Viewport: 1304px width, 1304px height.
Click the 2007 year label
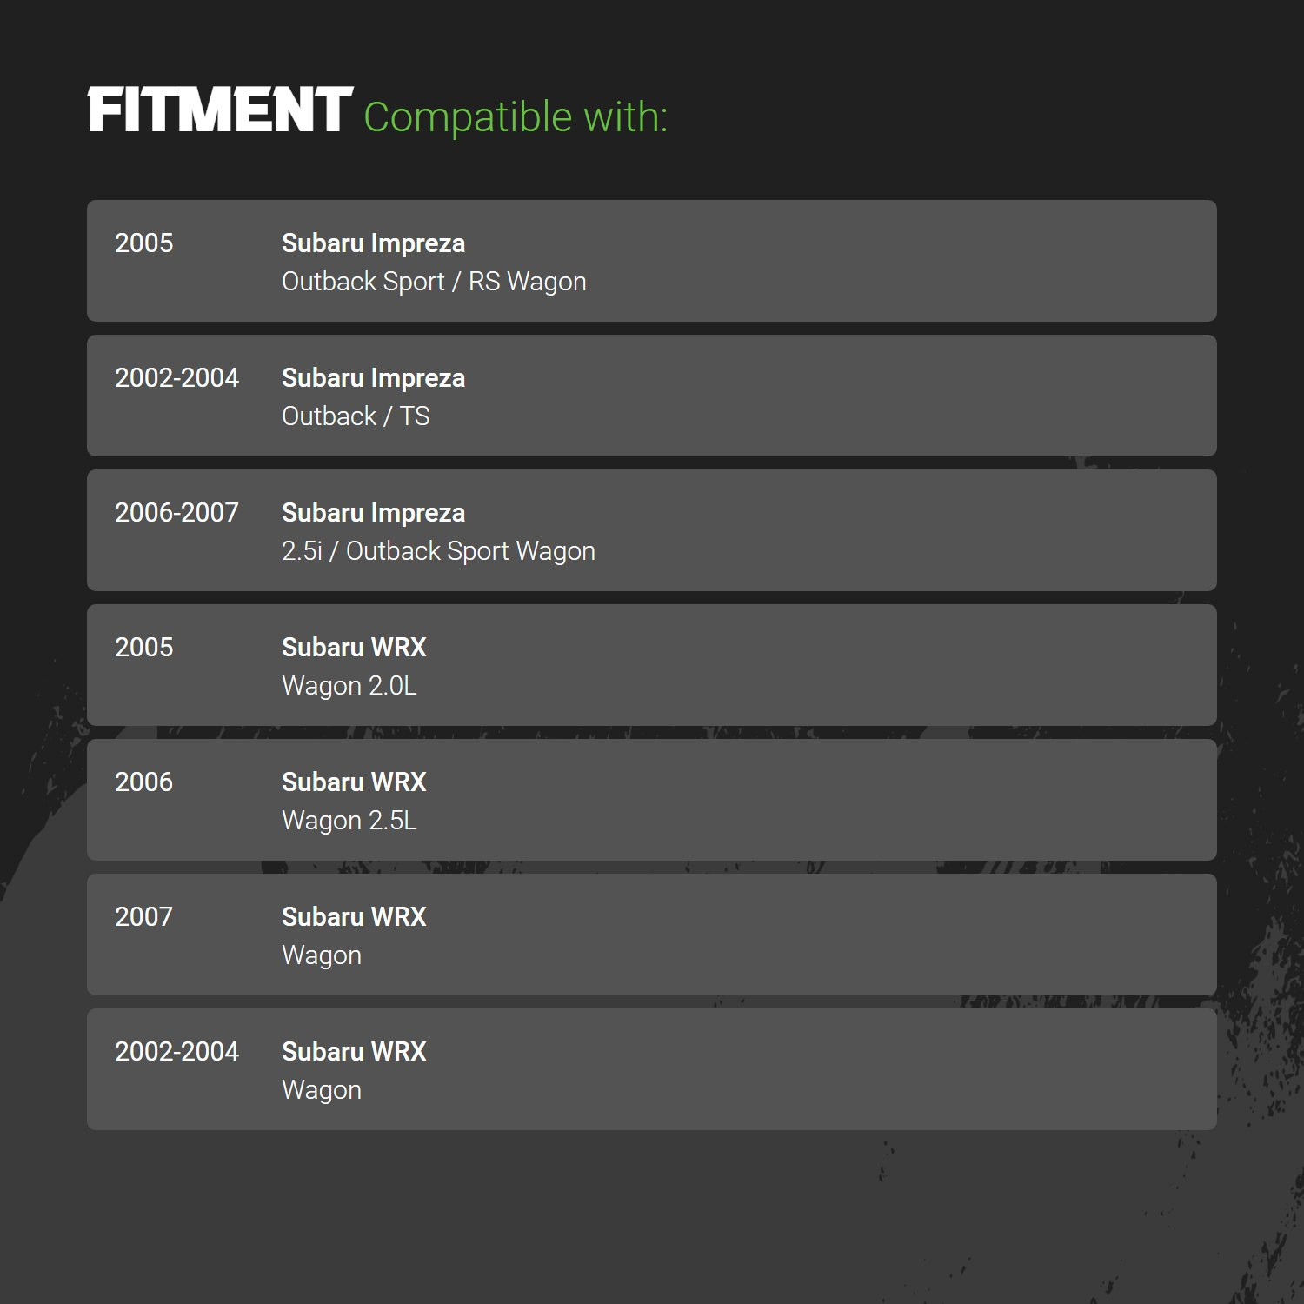(144, 917)
